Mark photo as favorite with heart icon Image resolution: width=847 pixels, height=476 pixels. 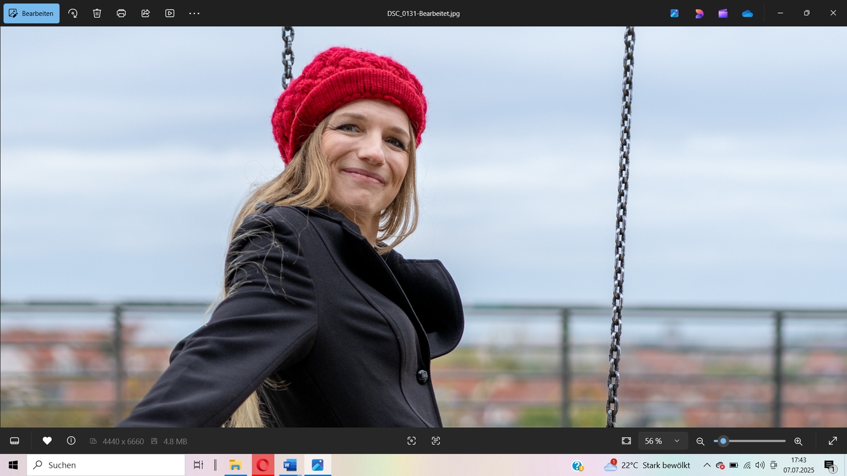pyautogui.click(x=47, y=441)
